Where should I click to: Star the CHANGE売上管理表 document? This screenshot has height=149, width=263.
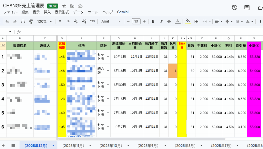click(64, 6)
